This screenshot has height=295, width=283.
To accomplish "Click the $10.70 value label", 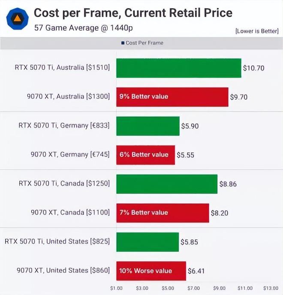I will 253,68.
